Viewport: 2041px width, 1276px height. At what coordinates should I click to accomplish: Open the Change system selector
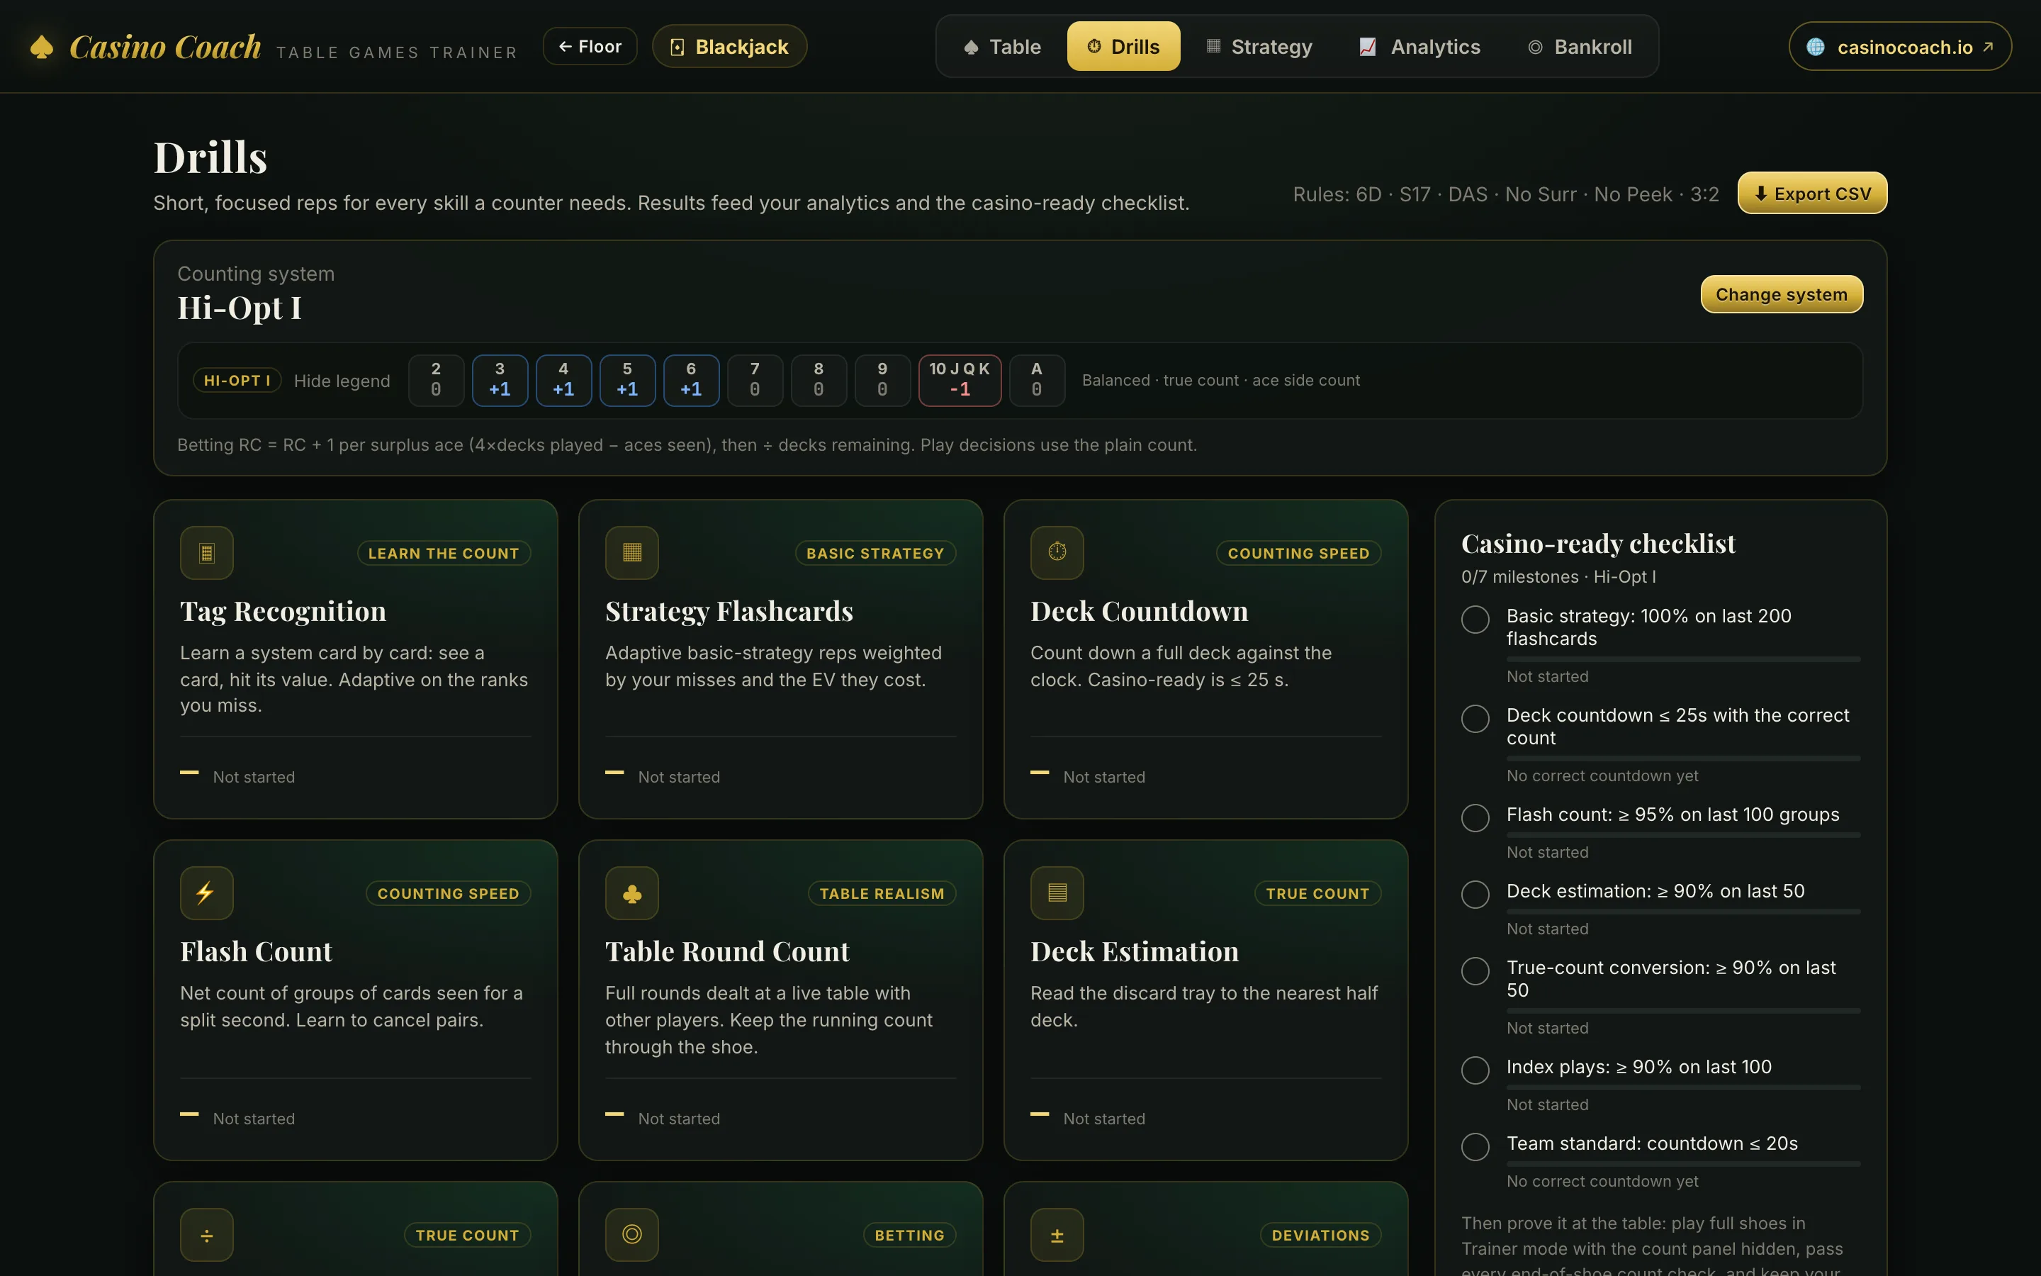1781,294
